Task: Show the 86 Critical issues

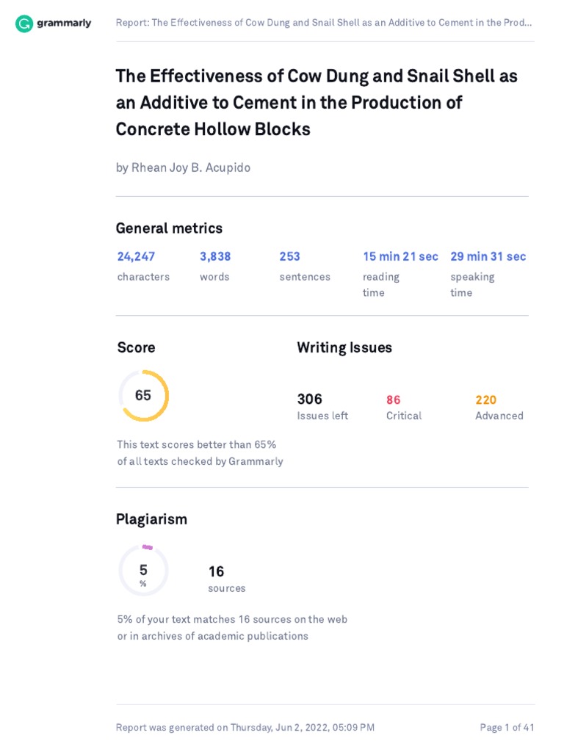Action: pyautogui.click(x=394, y=400)
